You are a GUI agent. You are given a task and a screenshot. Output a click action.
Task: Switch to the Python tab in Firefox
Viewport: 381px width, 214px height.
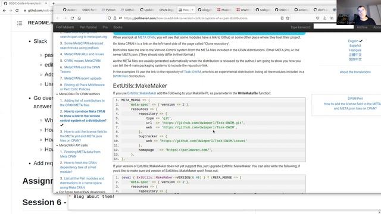108,10
